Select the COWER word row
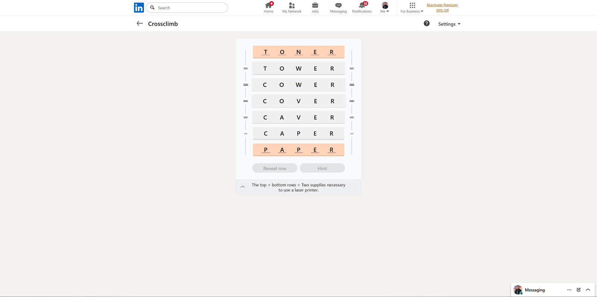The height and width of the screenshot is (297, 597). pos(298,85)
